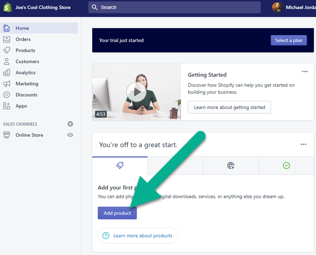Click the Select a plan button
The image size is (316, 255).
coord(288,40)
